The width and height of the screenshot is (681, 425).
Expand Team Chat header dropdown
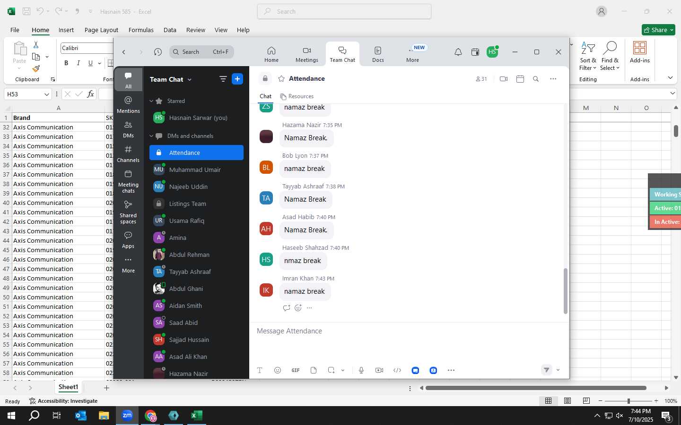point(190,79)
